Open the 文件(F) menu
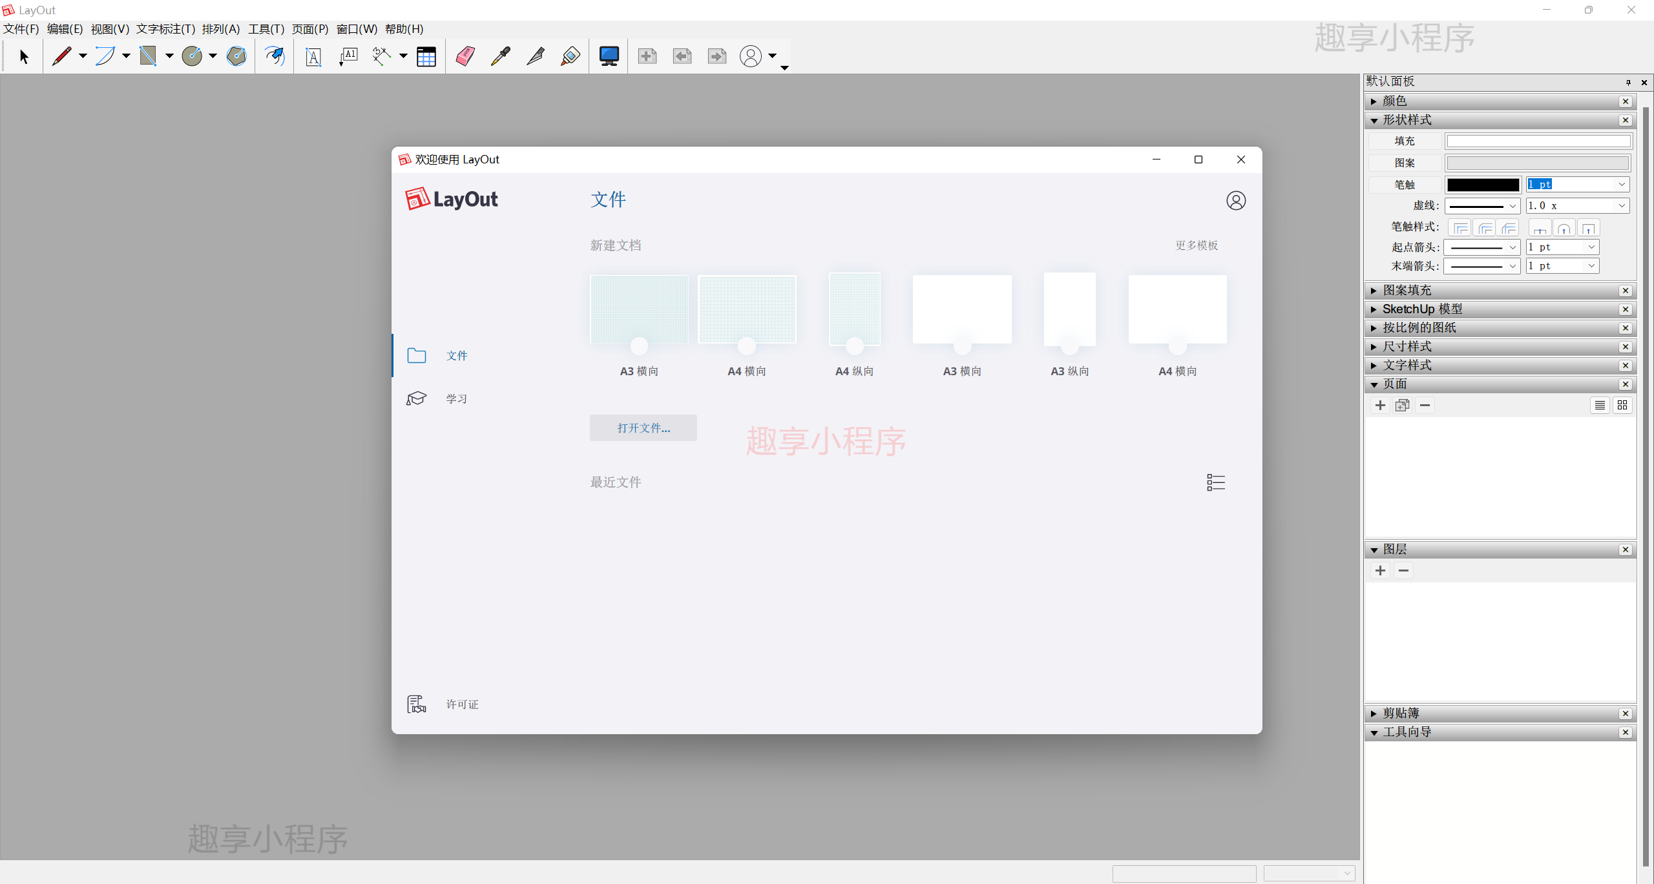1654x884 pixels. click(21, 29)
